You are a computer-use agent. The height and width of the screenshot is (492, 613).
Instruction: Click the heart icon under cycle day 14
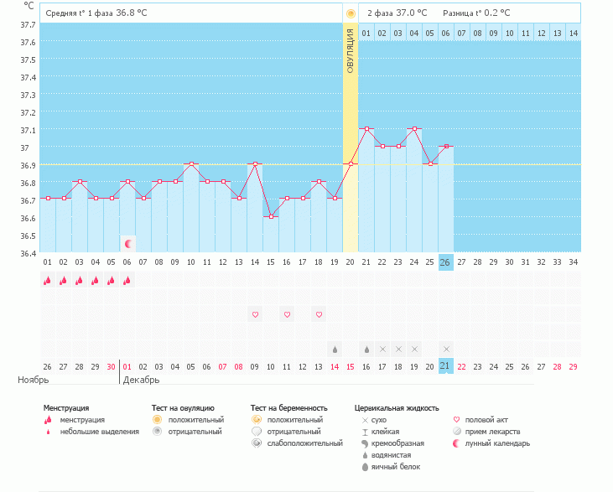click(255, 314)
